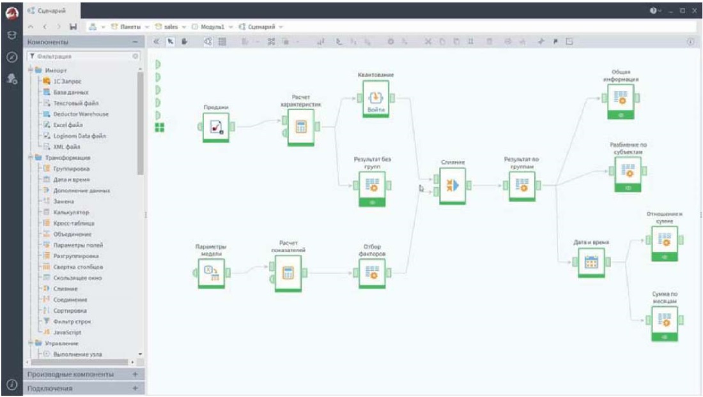Screen dimensions: 703x397
Task: Click the info icon in the left sidebar
Action: (12, 384)
